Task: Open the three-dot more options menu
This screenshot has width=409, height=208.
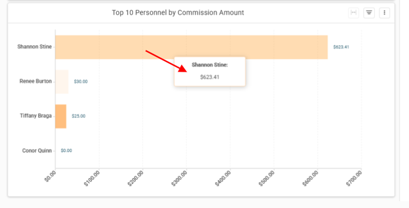Action: (x=384, y=13)
